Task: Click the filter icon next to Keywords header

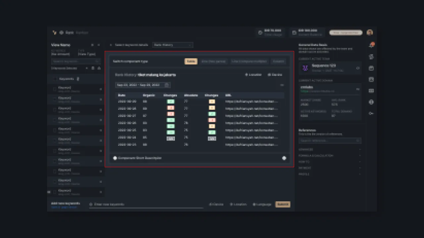Action: [x=78, y=79]
